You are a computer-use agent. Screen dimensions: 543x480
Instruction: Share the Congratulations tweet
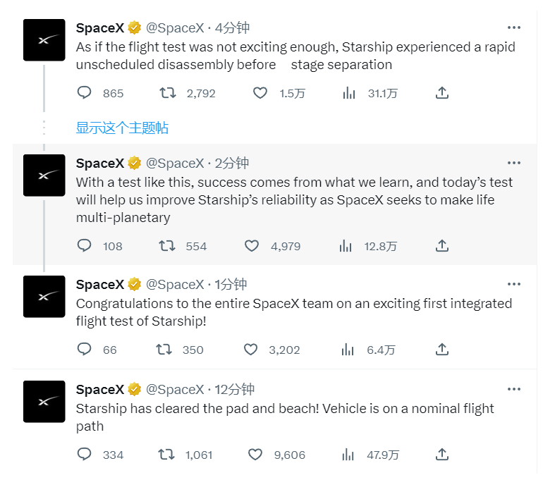click(442, 350)
